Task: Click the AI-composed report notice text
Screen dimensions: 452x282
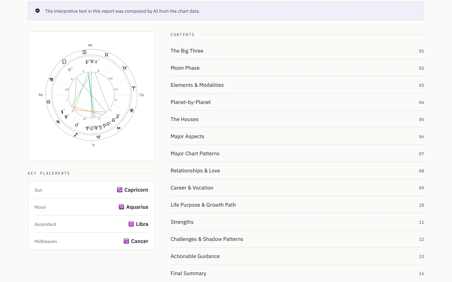Action: pos(122,11)
